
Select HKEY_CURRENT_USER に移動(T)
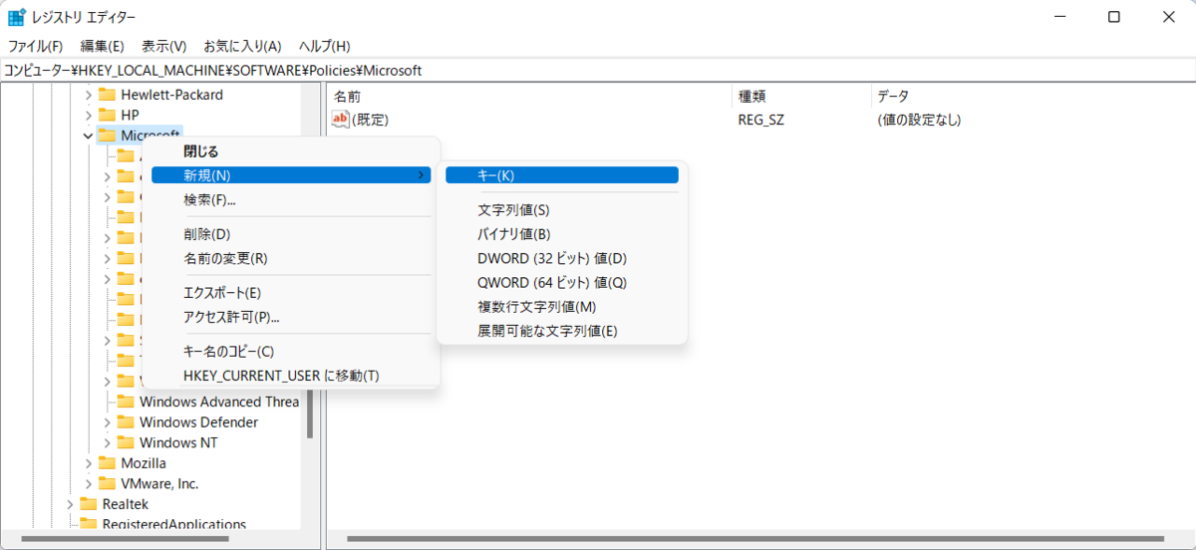tap(291, 376)
